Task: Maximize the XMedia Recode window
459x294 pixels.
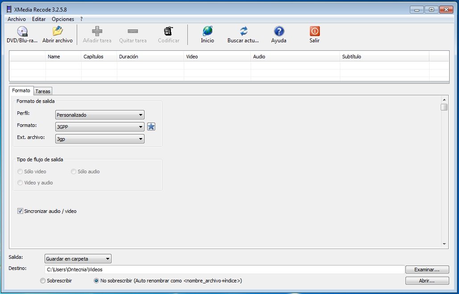Action: (x=431, y=10)
